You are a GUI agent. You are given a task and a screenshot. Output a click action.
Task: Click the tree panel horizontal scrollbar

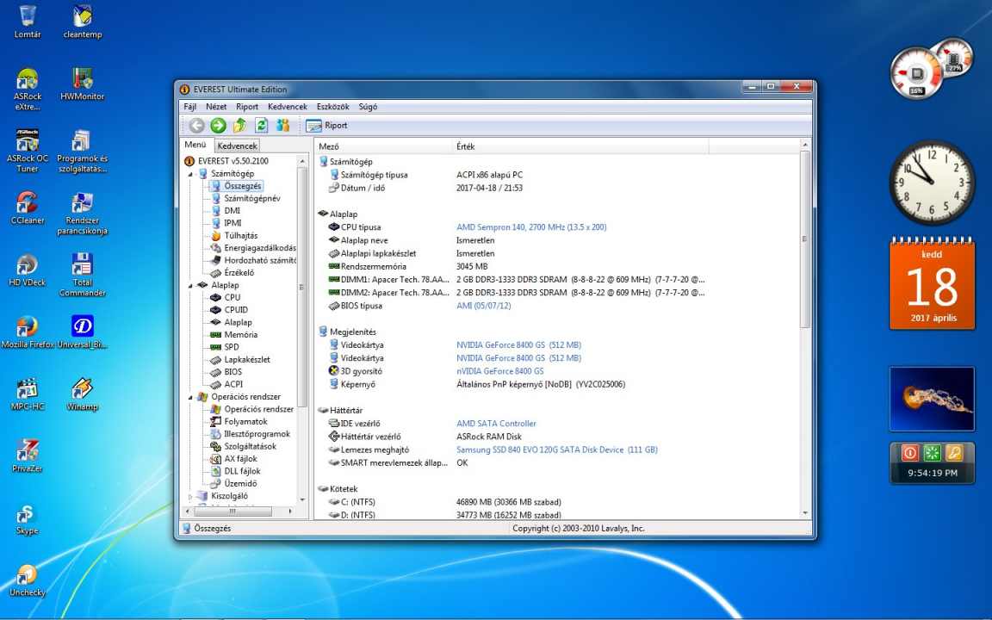pyautogui.click(x=233, y=511)
